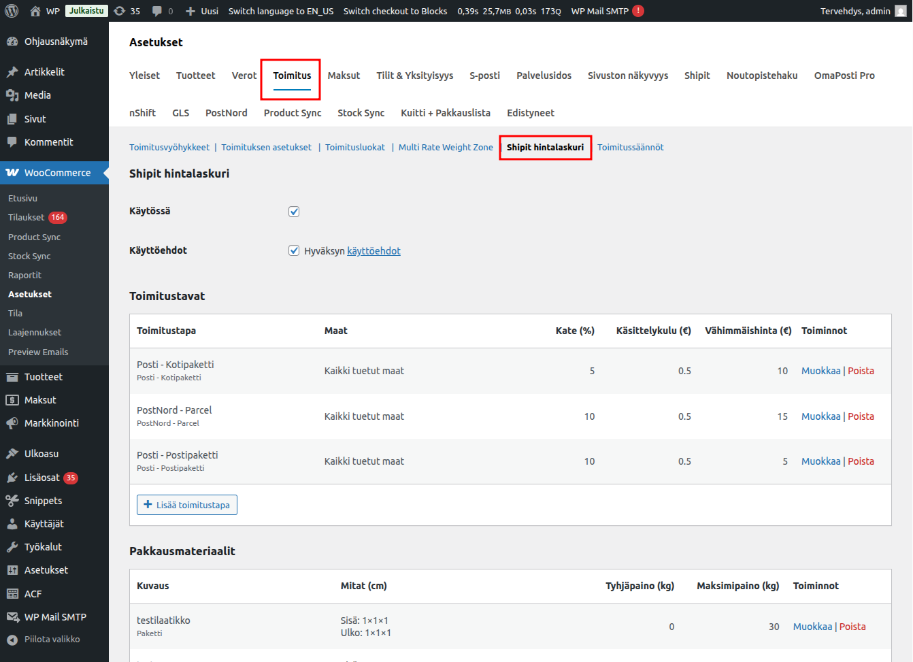Open Media library from the sidebar
Image resolution: width=913 pixels, height=662 pixels.
37,95
